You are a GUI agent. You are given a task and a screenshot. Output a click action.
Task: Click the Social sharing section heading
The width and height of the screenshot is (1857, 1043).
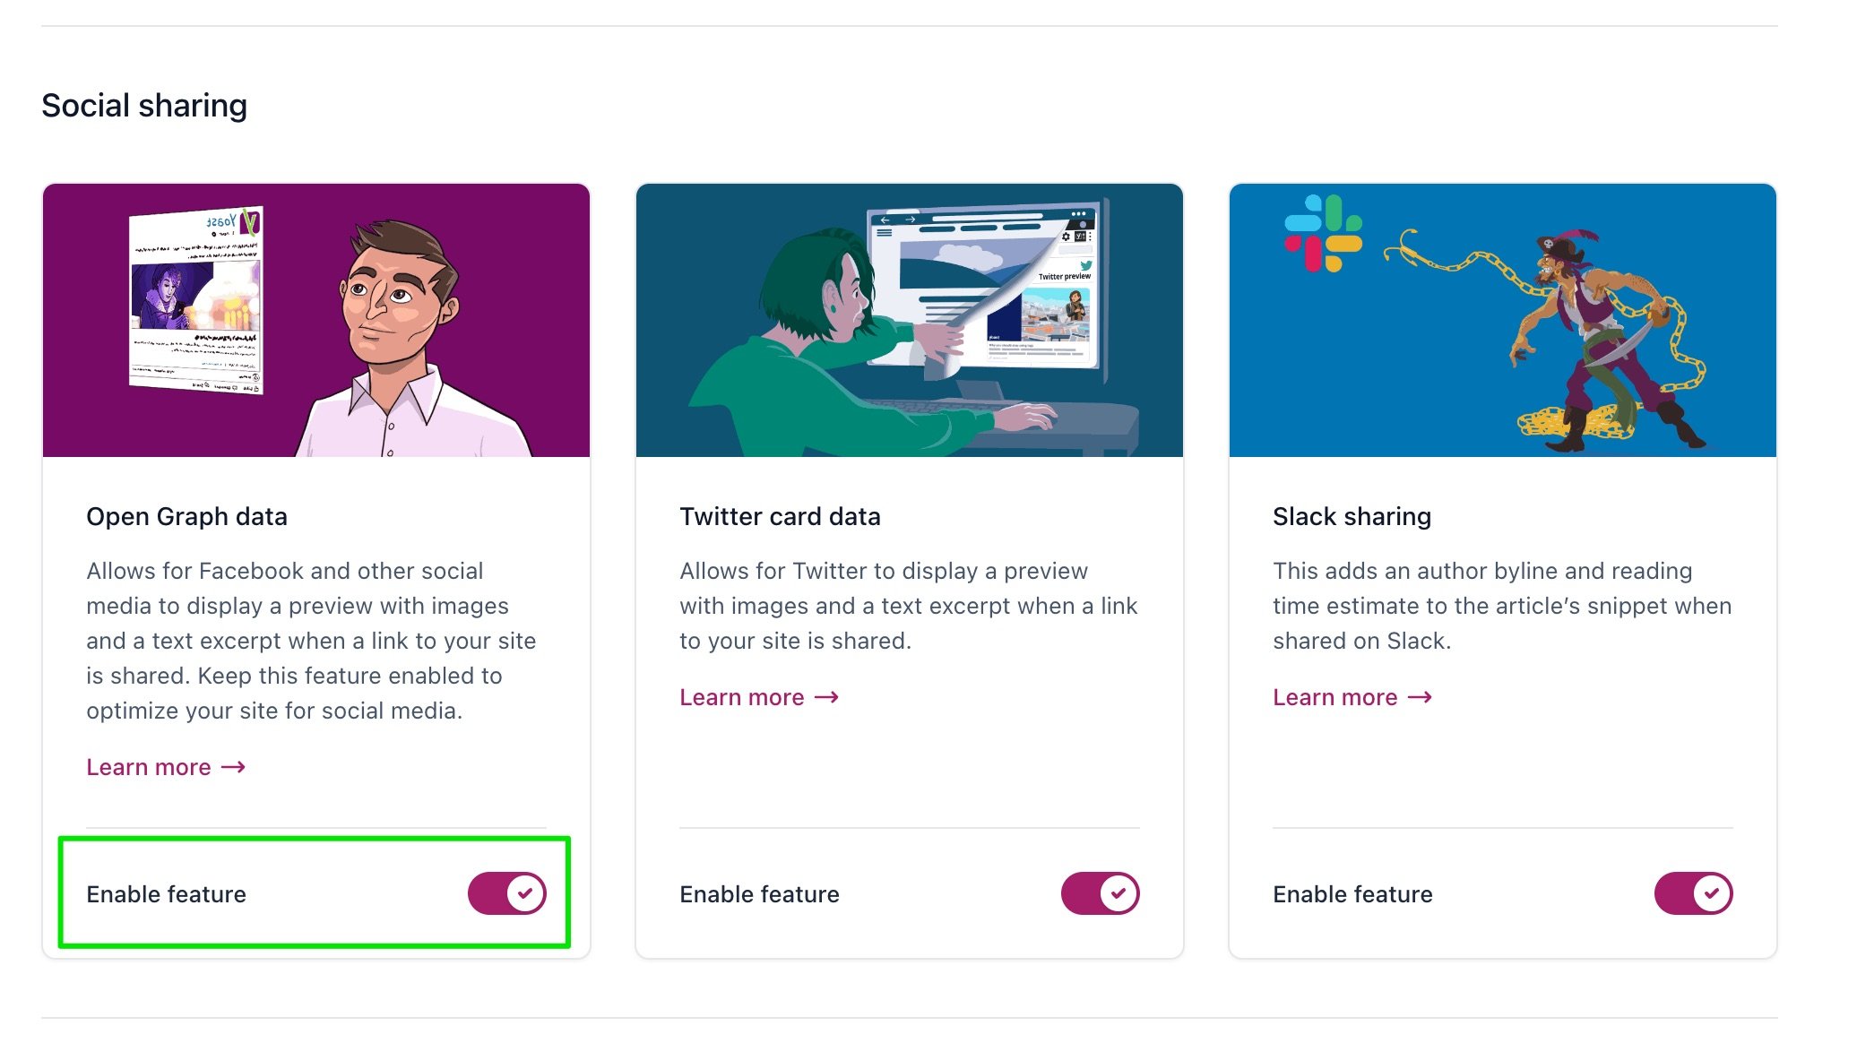[145, 105]
